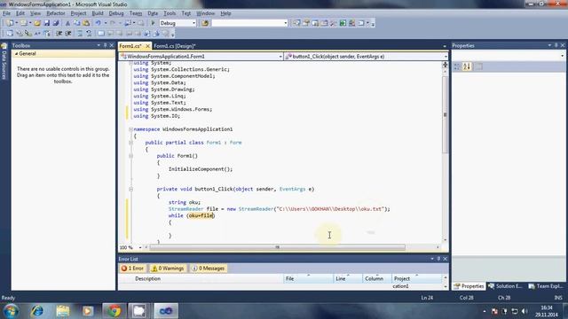Click the Start Page toolbar icon

coord(343,23)
